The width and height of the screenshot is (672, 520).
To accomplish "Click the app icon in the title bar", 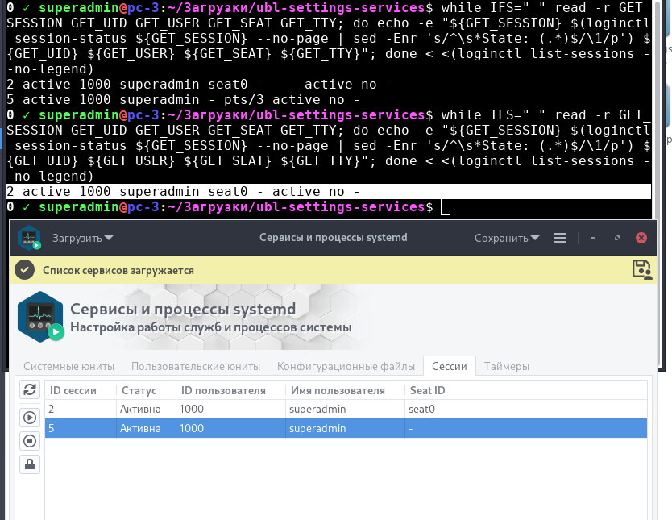I will point(29,238).
